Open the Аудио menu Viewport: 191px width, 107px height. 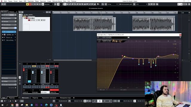[21, 1]
